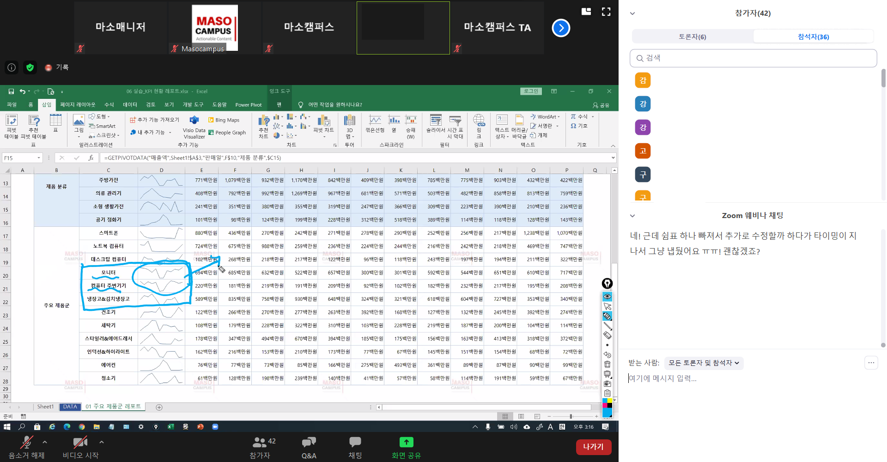Open the chat recipient dropdown 모든 토론자 및 참석자
This screenshot has width=887, height=462.
tap(704, 363)
